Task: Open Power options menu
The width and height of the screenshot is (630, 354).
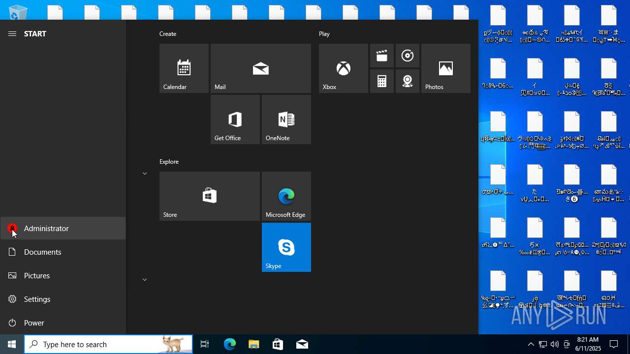Action: [x=63, y=323]
